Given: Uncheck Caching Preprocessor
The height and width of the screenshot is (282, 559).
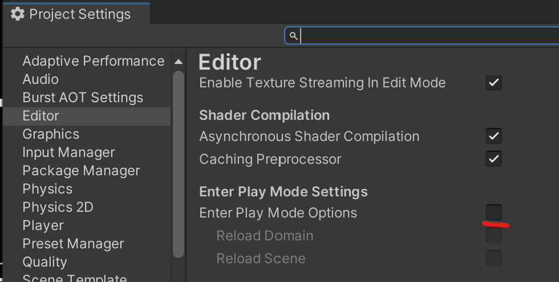Looking at the screenshot, I should click(494, 159).
